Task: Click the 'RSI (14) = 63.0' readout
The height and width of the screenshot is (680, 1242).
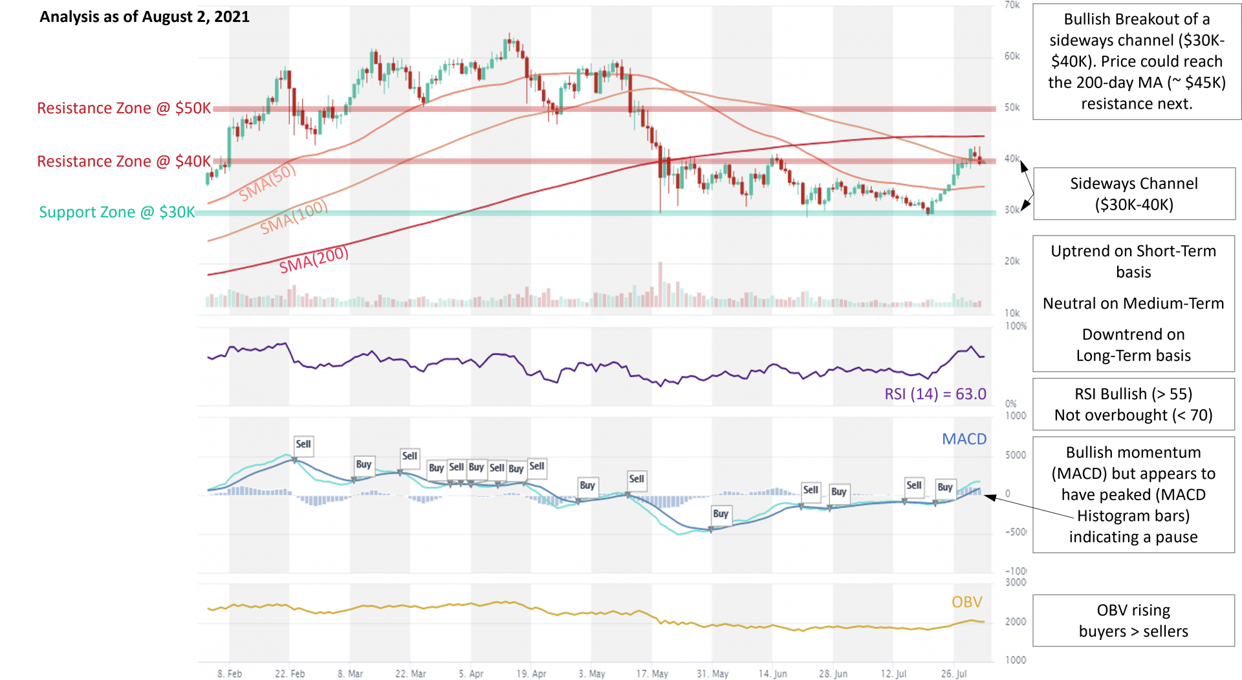Action: (x=935, y=394)
